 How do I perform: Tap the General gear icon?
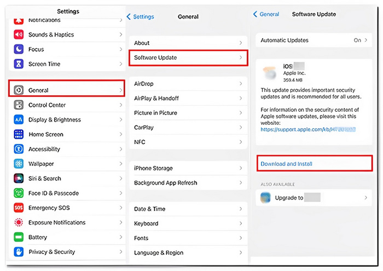click(x=19, y=90)
